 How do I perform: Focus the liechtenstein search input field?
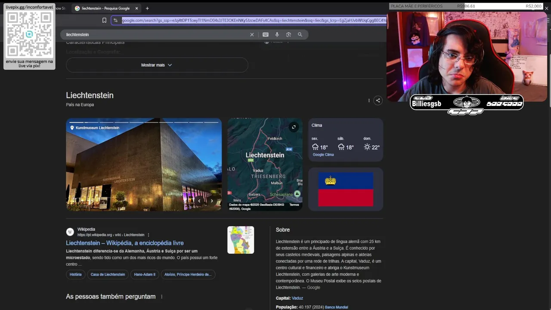pos(155,34)
